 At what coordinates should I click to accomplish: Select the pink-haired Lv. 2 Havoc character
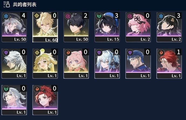[x=138, y=27]
